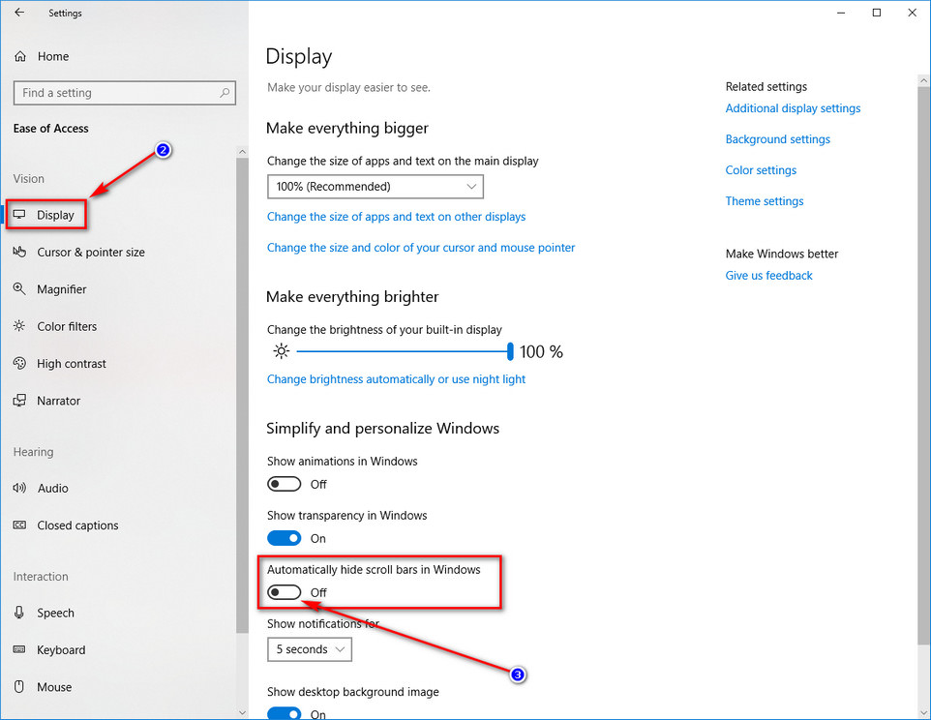Open Cursor & pointer size icon entry
Screen dimensions: 931x720
coord(19,252)
